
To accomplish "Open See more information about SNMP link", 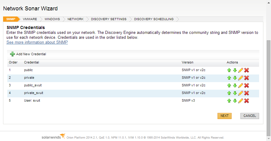I will coord(37,42).
